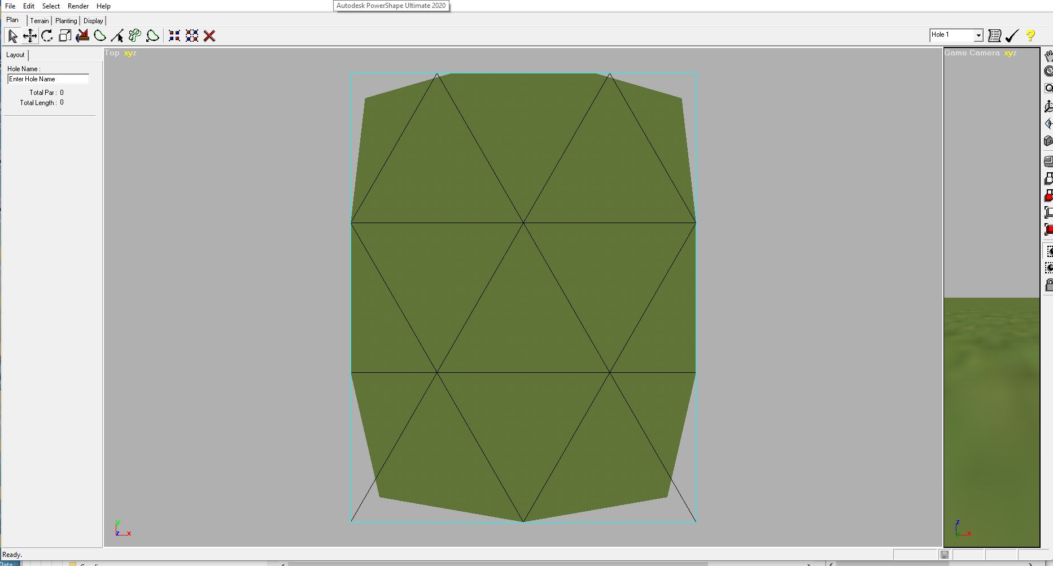This screenshot has height=566, width=1053.
Task: Open the Render menu
Action: click(x=78, y=6)
